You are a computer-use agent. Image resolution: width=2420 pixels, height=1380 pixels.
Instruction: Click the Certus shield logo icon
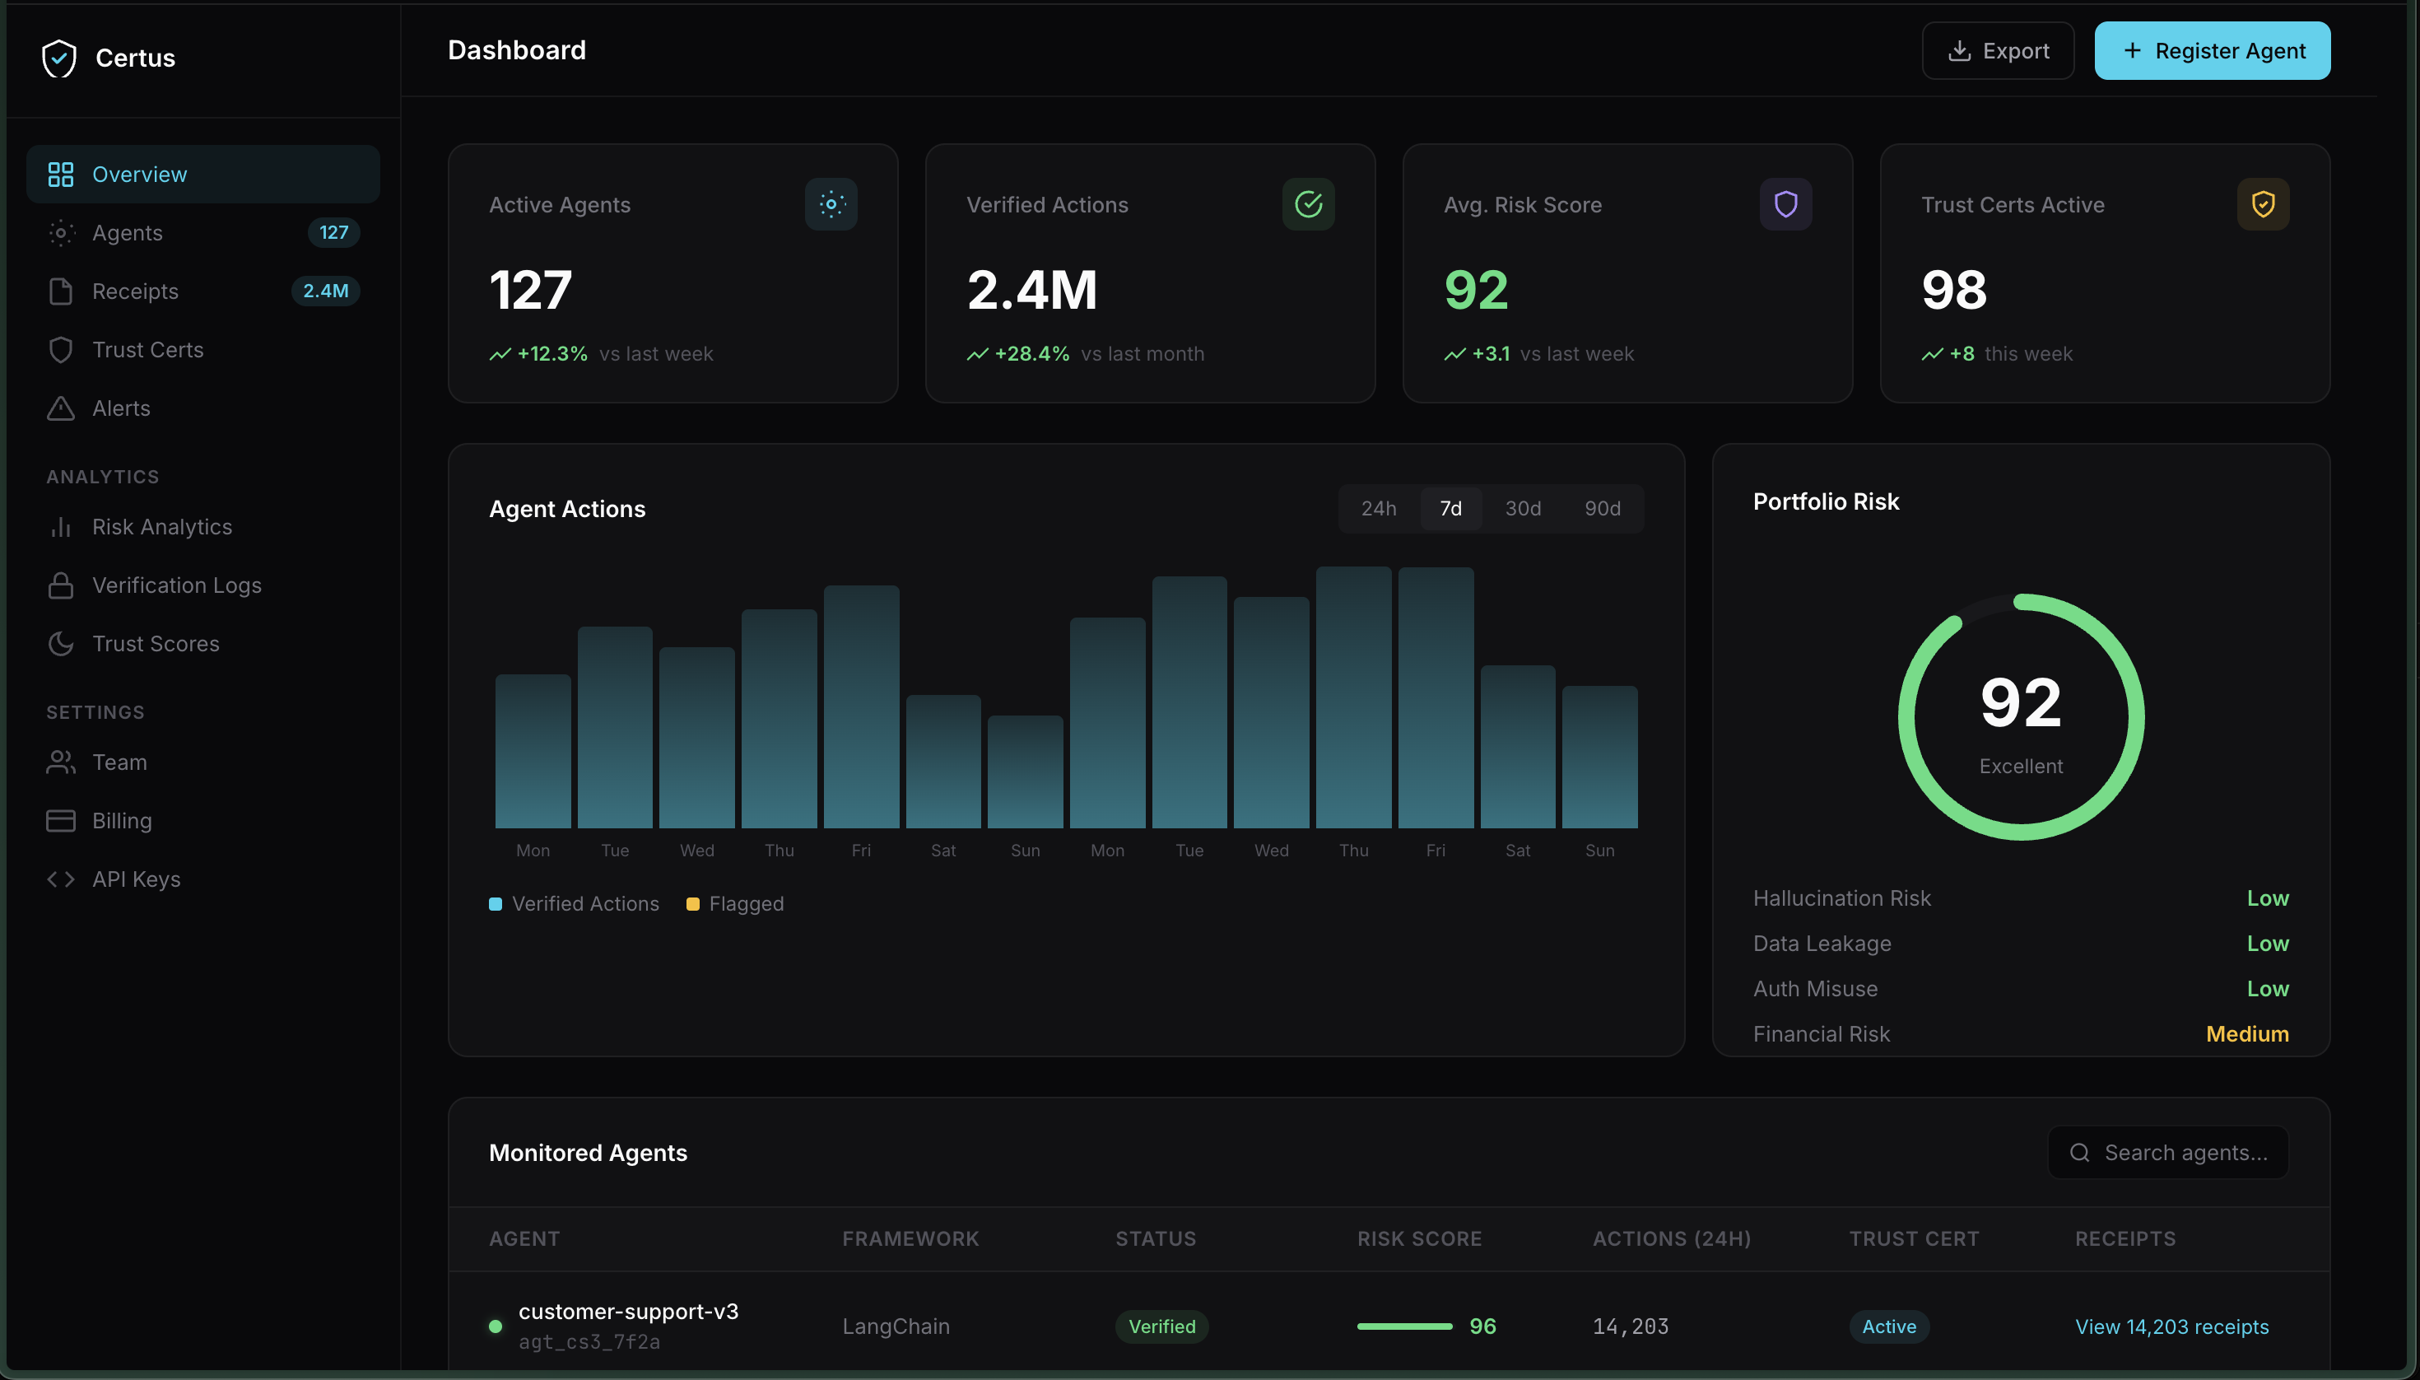click(x=58, y=58)
